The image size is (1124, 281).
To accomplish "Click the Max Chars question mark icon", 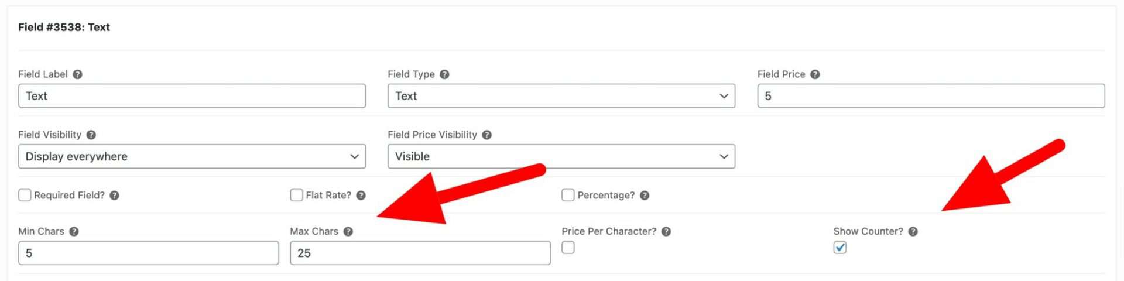I will click(x=348, y=232).
